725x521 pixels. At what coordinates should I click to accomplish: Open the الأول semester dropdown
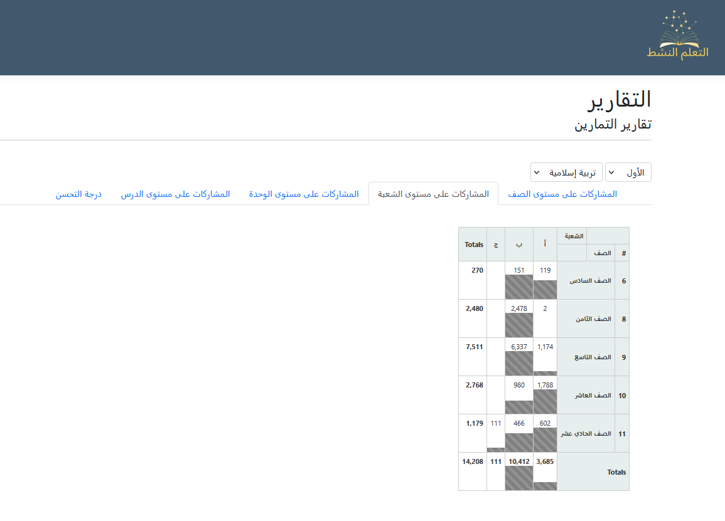point(628,172)
